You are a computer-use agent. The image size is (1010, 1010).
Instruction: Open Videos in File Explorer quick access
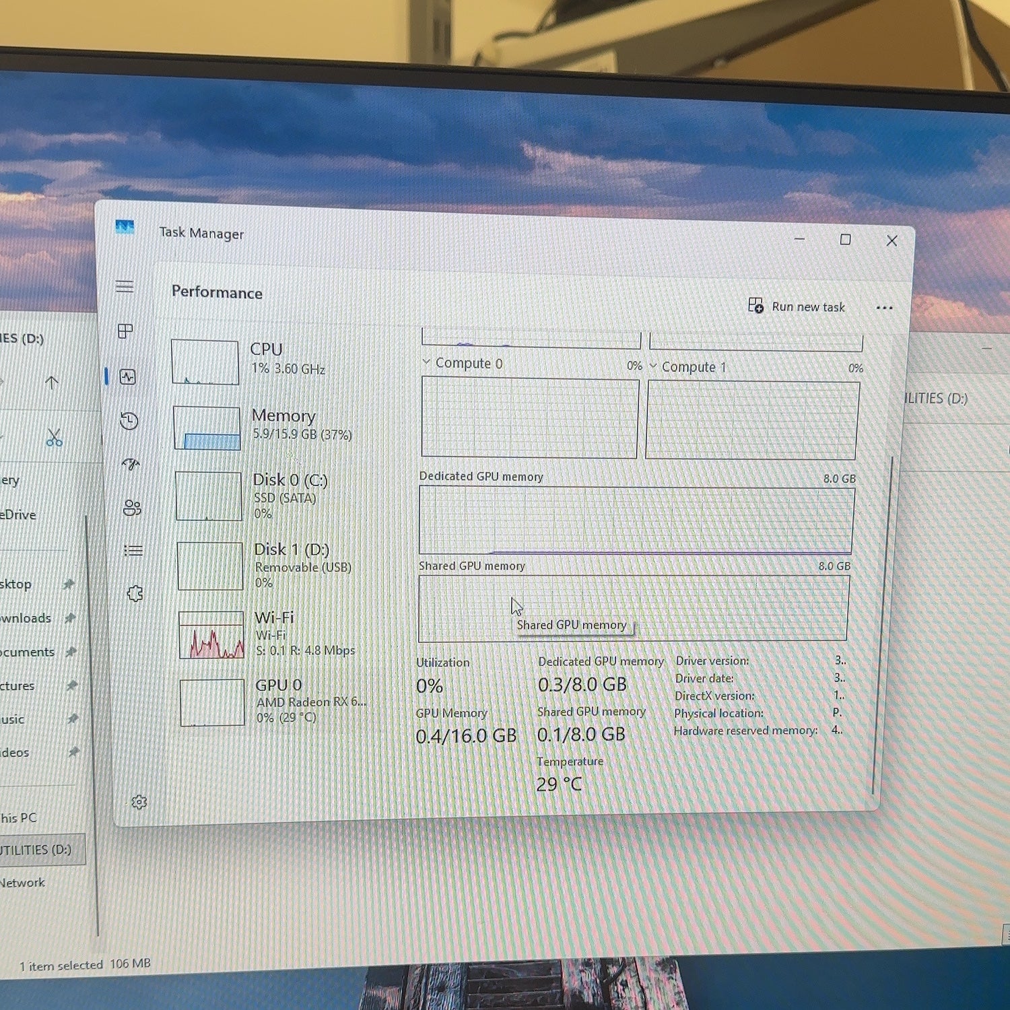[15, 752]
